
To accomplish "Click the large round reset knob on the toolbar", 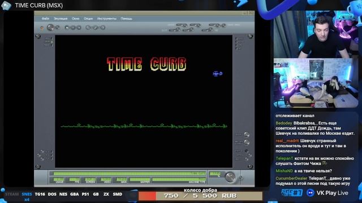I will (x=50, y=28).
